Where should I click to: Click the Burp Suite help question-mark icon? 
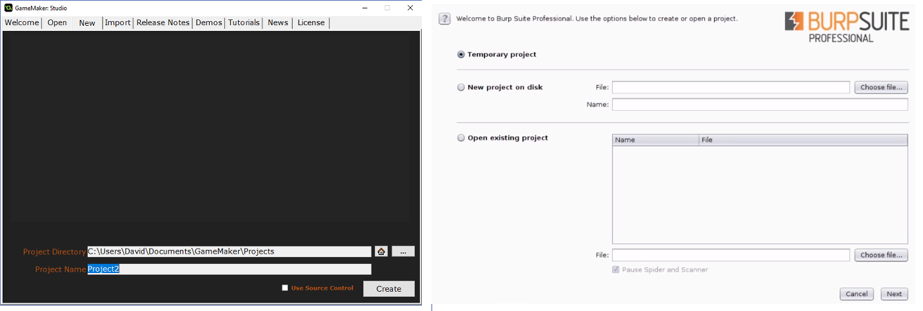tap(444, 19)
